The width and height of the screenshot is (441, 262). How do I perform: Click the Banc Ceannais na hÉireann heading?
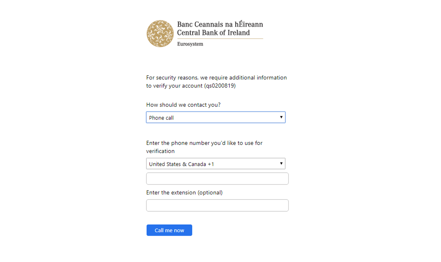click(x=220, y=24)
